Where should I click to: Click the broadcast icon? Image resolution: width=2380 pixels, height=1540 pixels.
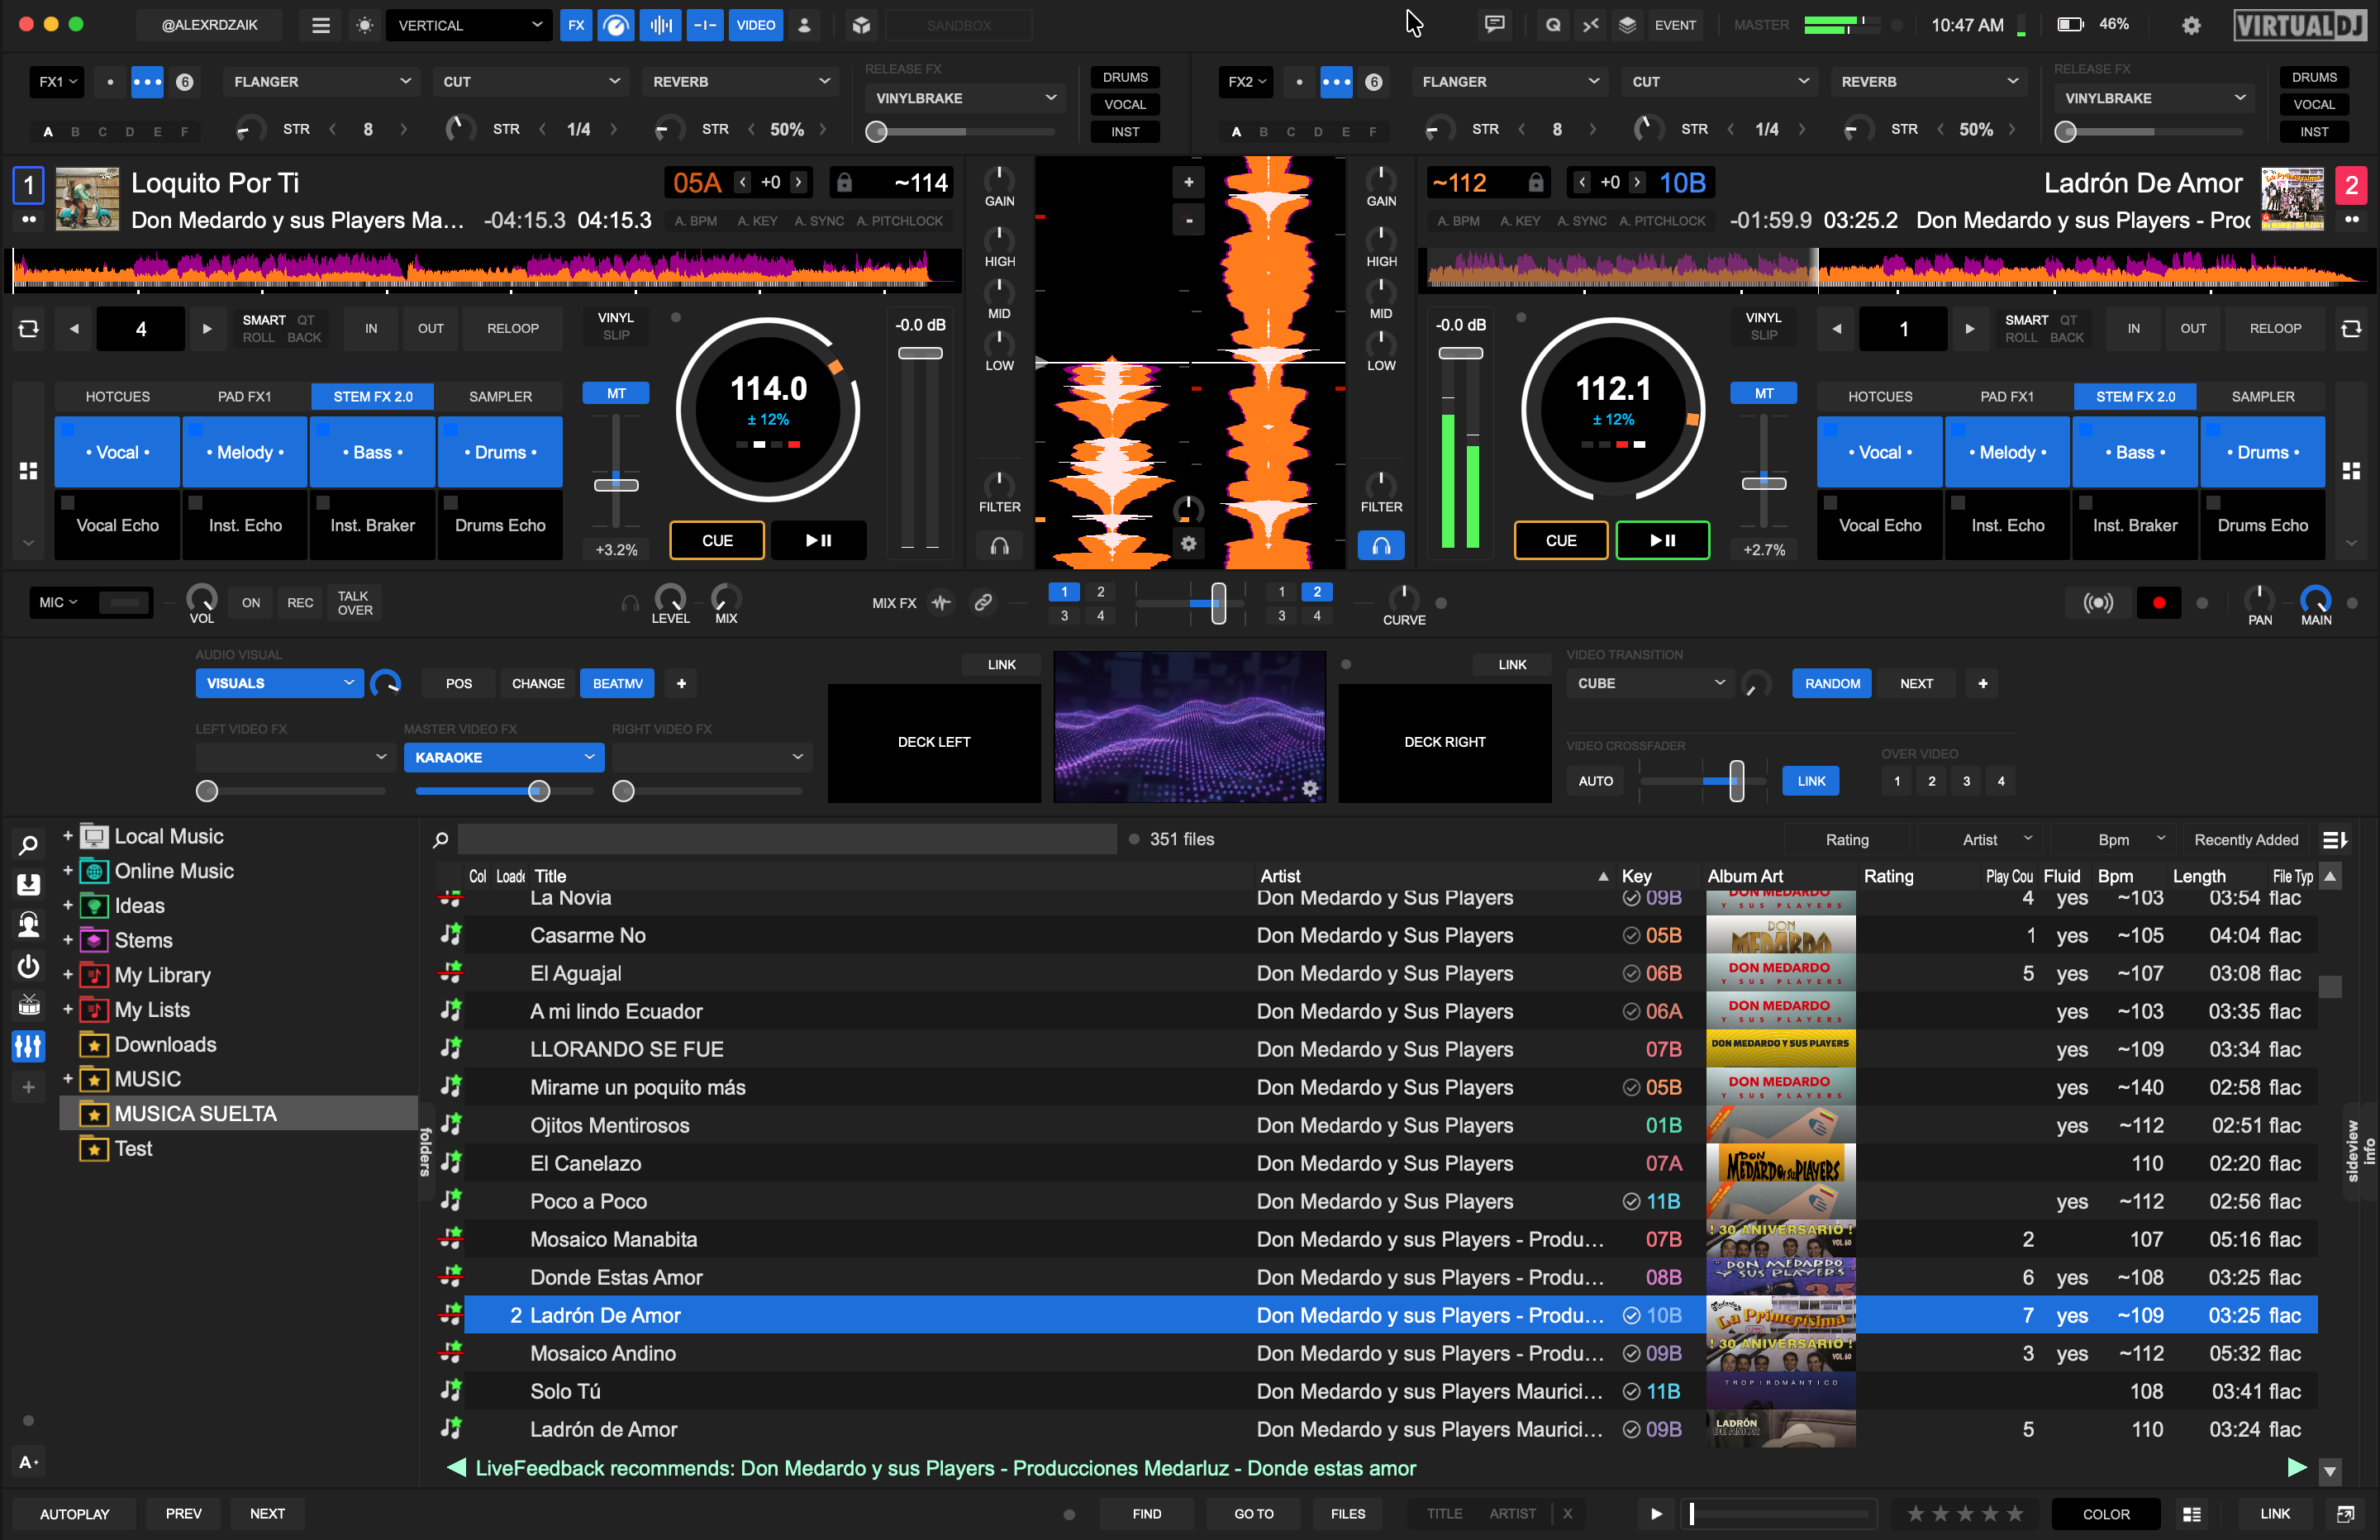pos(2098,603)
